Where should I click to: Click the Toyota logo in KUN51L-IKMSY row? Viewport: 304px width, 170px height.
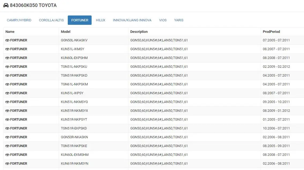(7, 49)
